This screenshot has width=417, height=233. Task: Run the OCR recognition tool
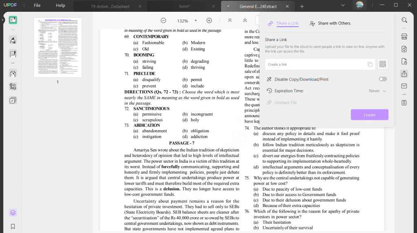404,37
